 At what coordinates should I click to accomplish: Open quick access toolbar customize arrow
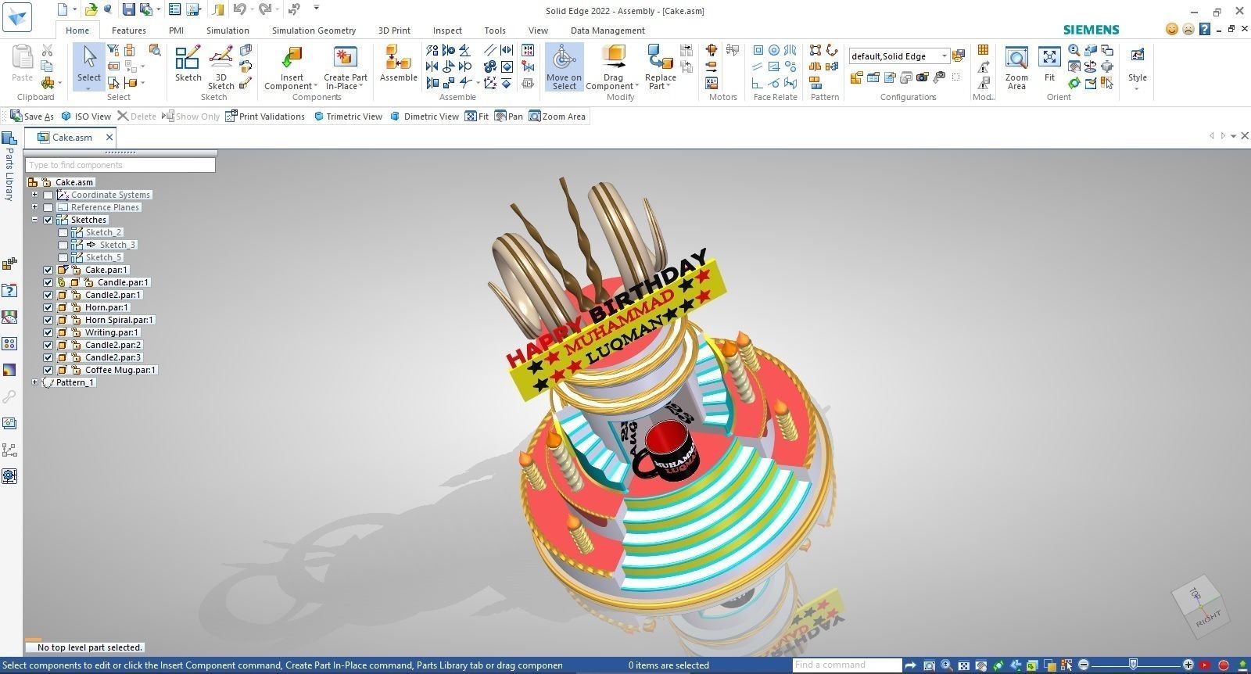pyautogui.click(x=317, y=8)
